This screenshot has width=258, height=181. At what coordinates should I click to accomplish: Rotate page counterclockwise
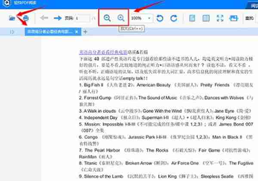(160, 18)
